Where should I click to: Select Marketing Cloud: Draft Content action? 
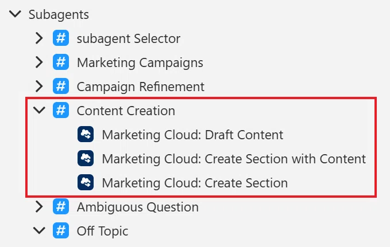(x=192, y=135)
